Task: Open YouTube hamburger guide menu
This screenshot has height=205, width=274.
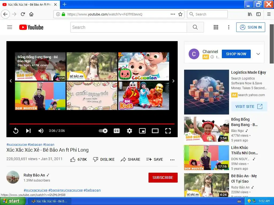Action: pos(10,27)
